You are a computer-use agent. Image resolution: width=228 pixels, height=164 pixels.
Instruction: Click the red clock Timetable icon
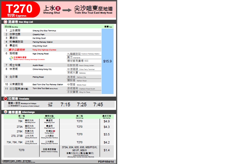(x=6, y=99)
